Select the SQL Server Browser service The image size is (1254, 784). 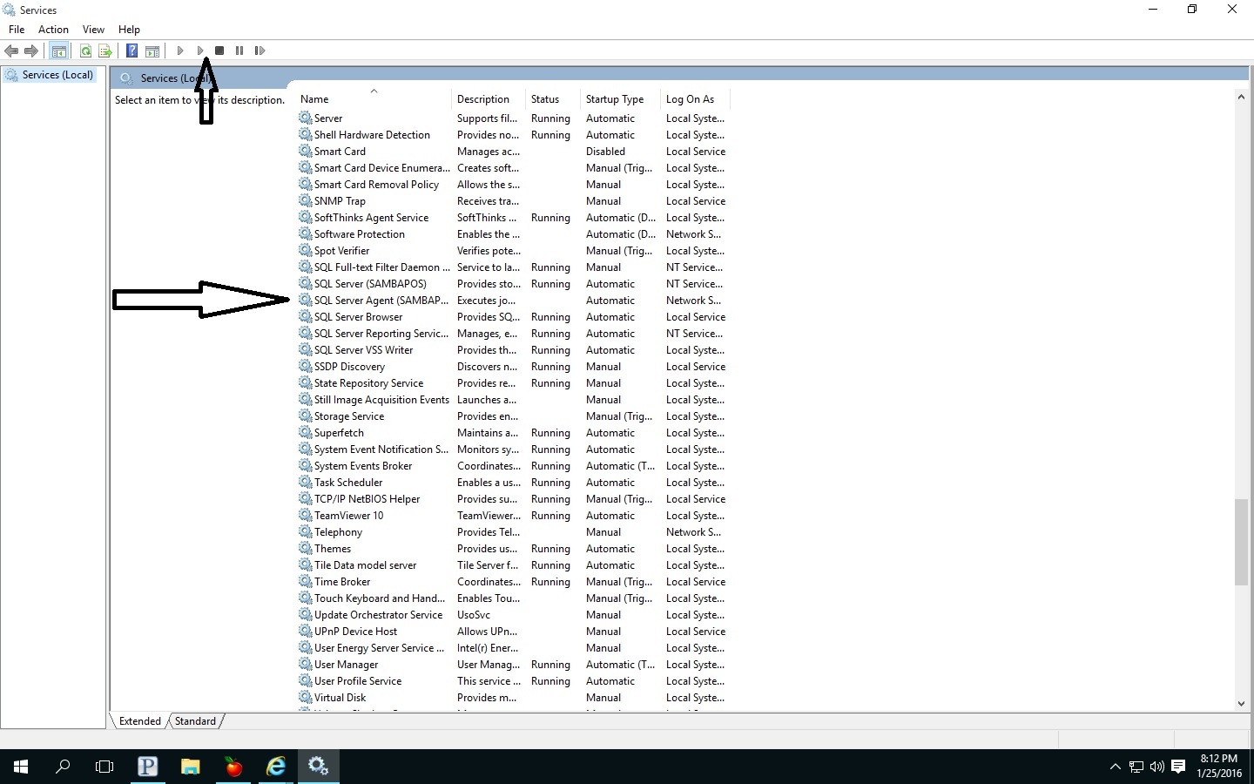[x=514, y=317]
